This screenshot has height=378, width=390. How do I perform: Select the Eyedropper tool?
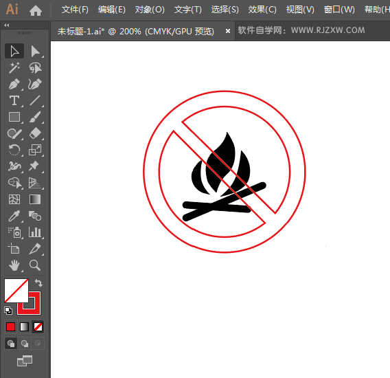(x=14, y=216)
